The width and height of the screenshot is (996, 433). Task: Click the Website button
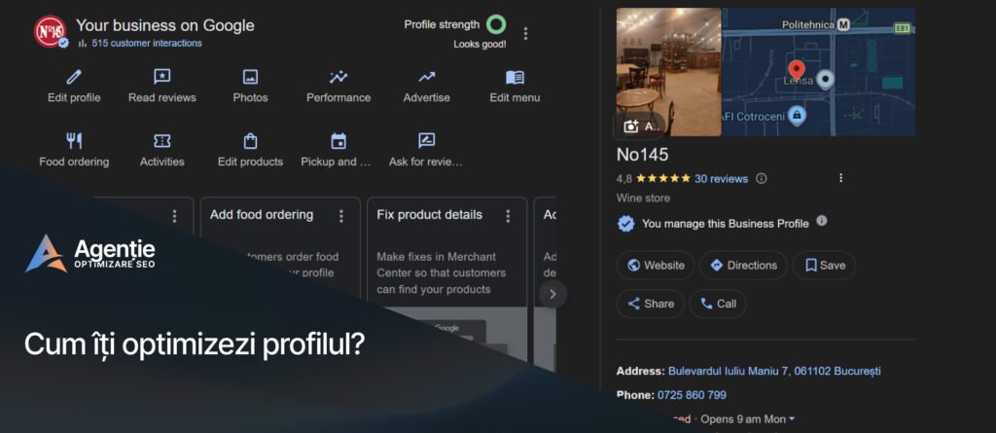point(655,265)
